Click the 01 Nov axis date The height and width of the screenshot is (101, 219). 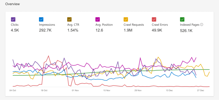coord(75,90)
